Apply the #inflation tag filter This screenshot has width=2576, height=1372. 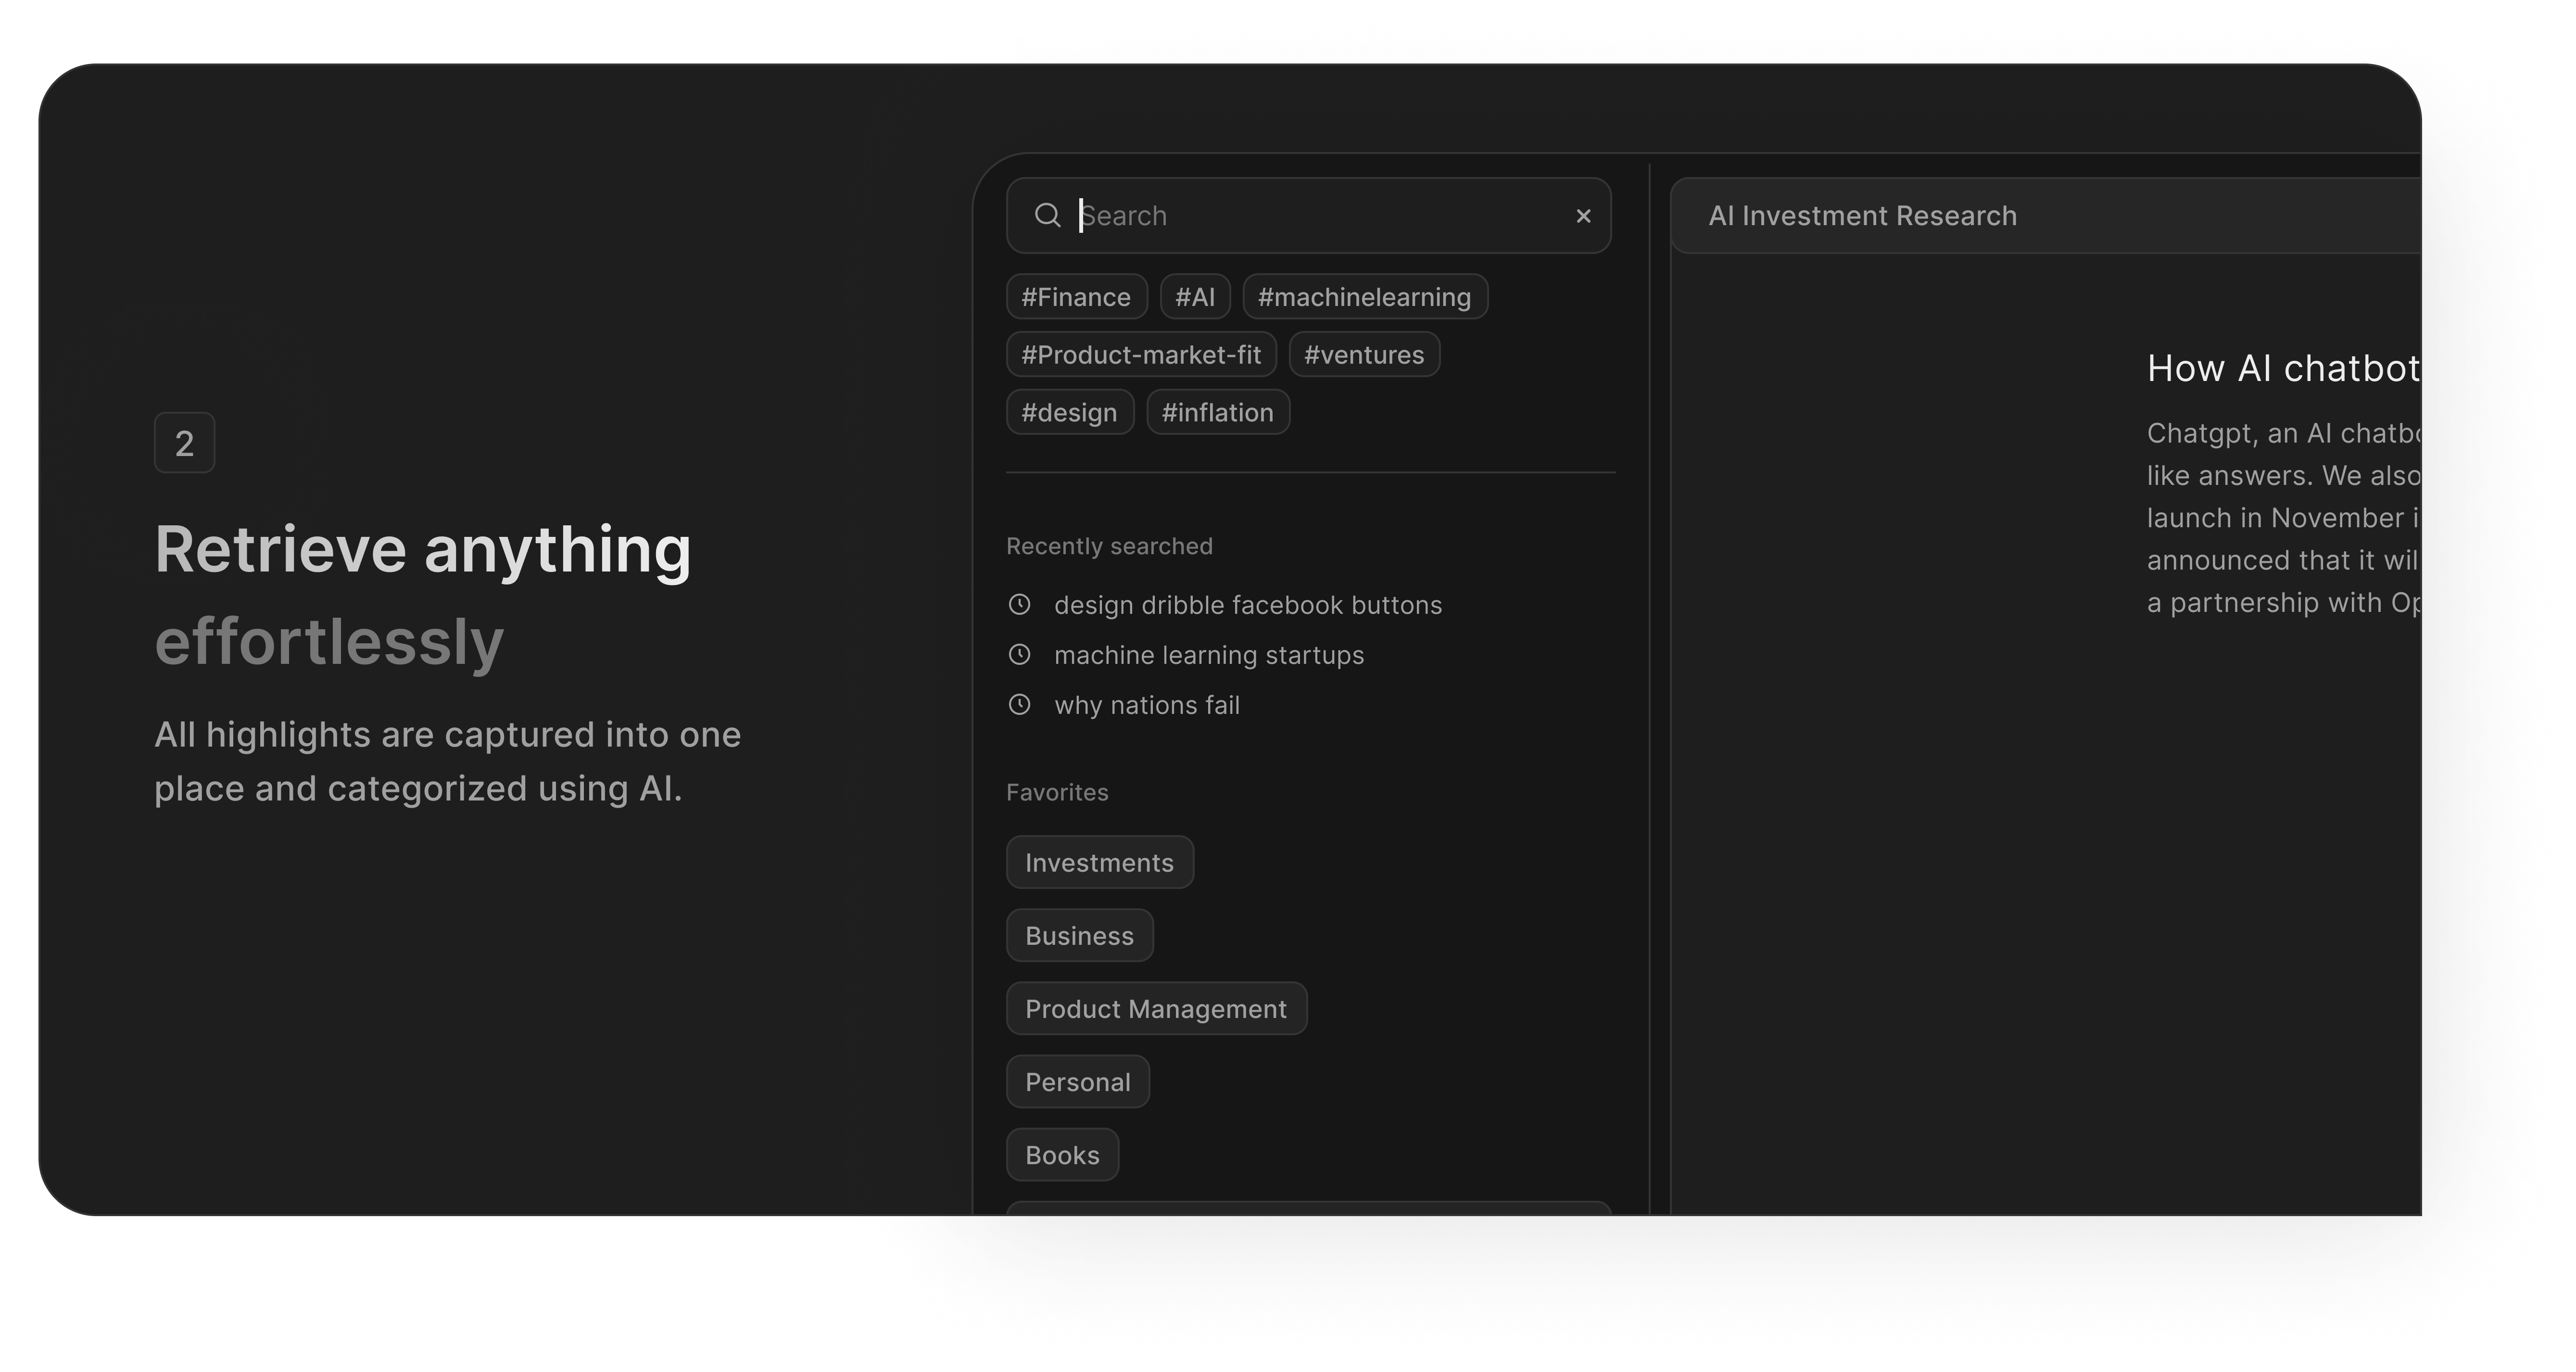(x=1218, y=412)
